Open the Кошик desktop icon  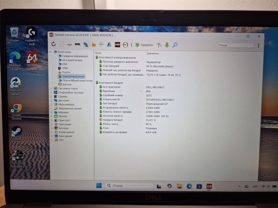click(x=14, y=34)
